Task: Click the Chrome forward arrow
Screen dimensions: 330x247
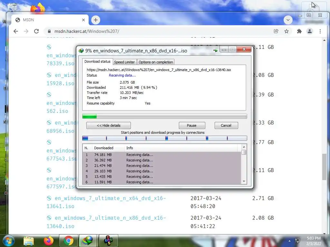Action: (26, 31)
